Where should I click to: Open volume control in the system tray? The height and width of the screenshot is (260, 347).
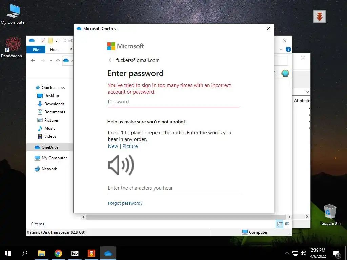coord(303,253)
